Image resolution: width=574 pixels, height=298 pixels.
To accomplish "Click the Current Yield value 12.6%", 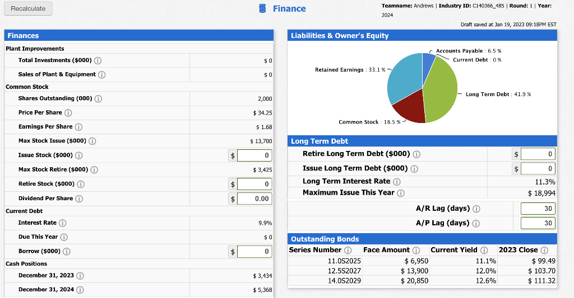I will click(x=486, y=281).
